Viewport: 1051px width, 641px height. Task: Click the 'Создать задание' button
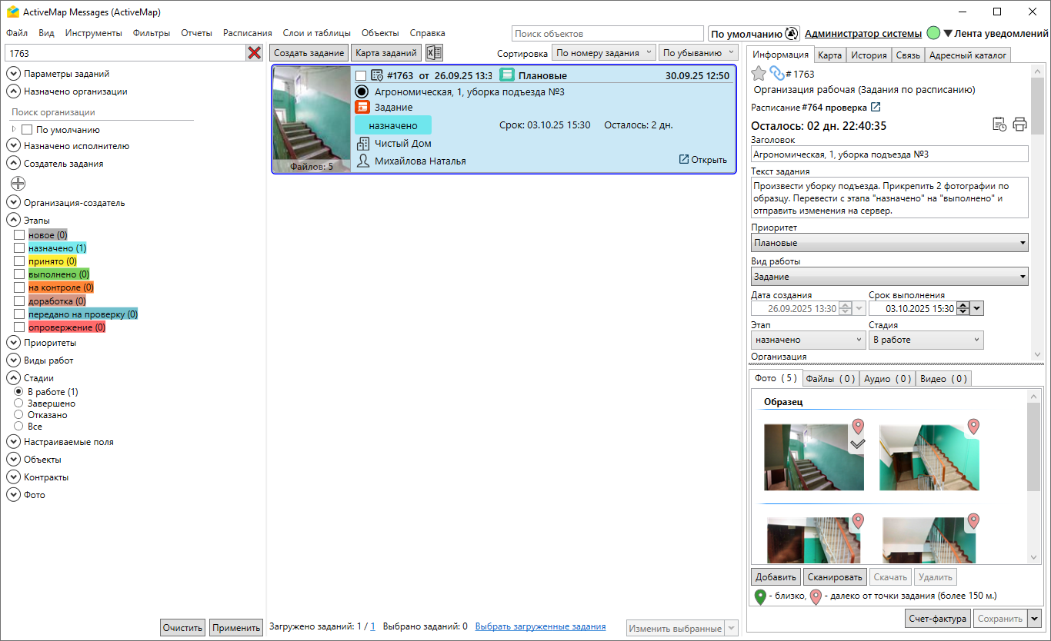pyautogui.click(x=309, y=53)
